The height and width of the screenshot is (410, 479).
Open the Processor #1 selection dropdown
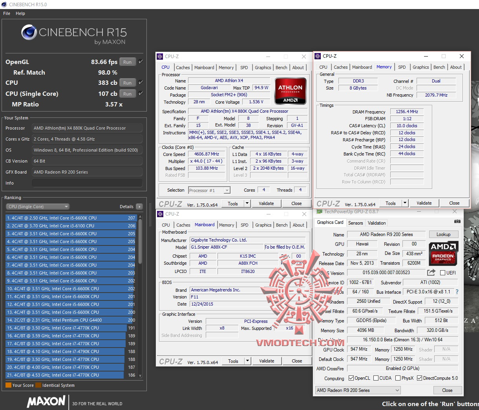click(209, 190)
